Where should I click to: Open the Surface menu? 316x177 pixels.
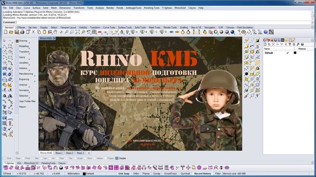(x=37, y=8)
